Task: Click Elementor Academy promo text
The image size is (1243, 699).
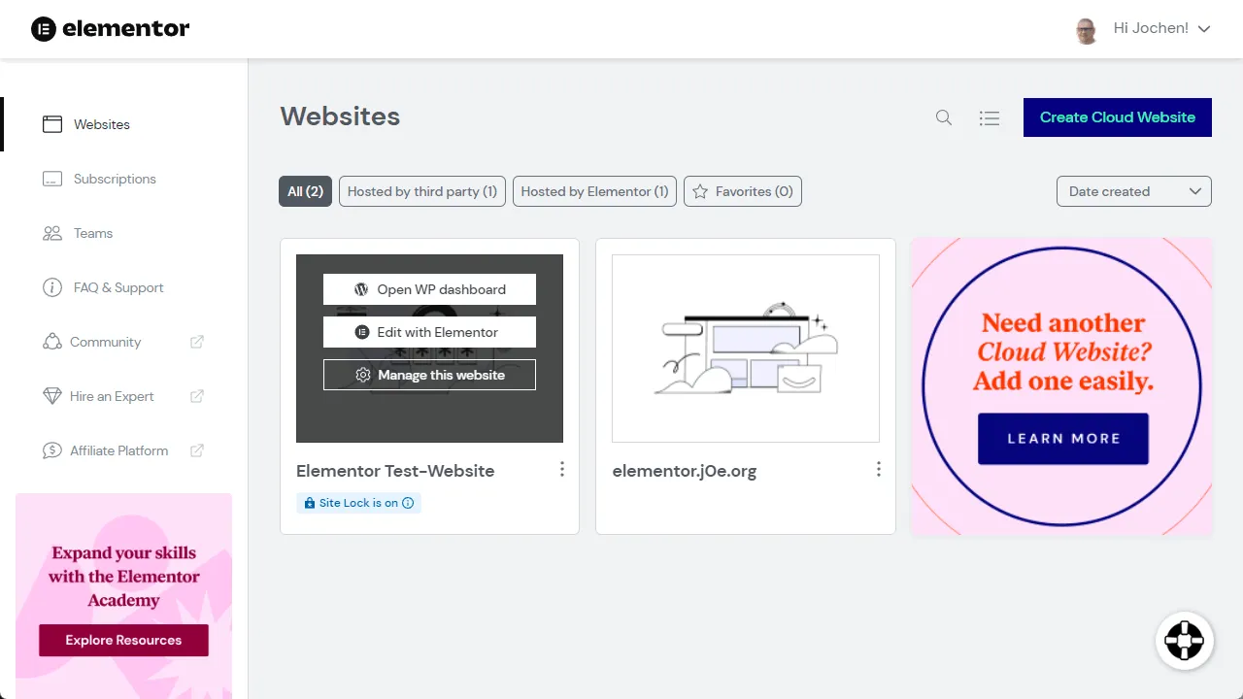Action: [123, 577]
